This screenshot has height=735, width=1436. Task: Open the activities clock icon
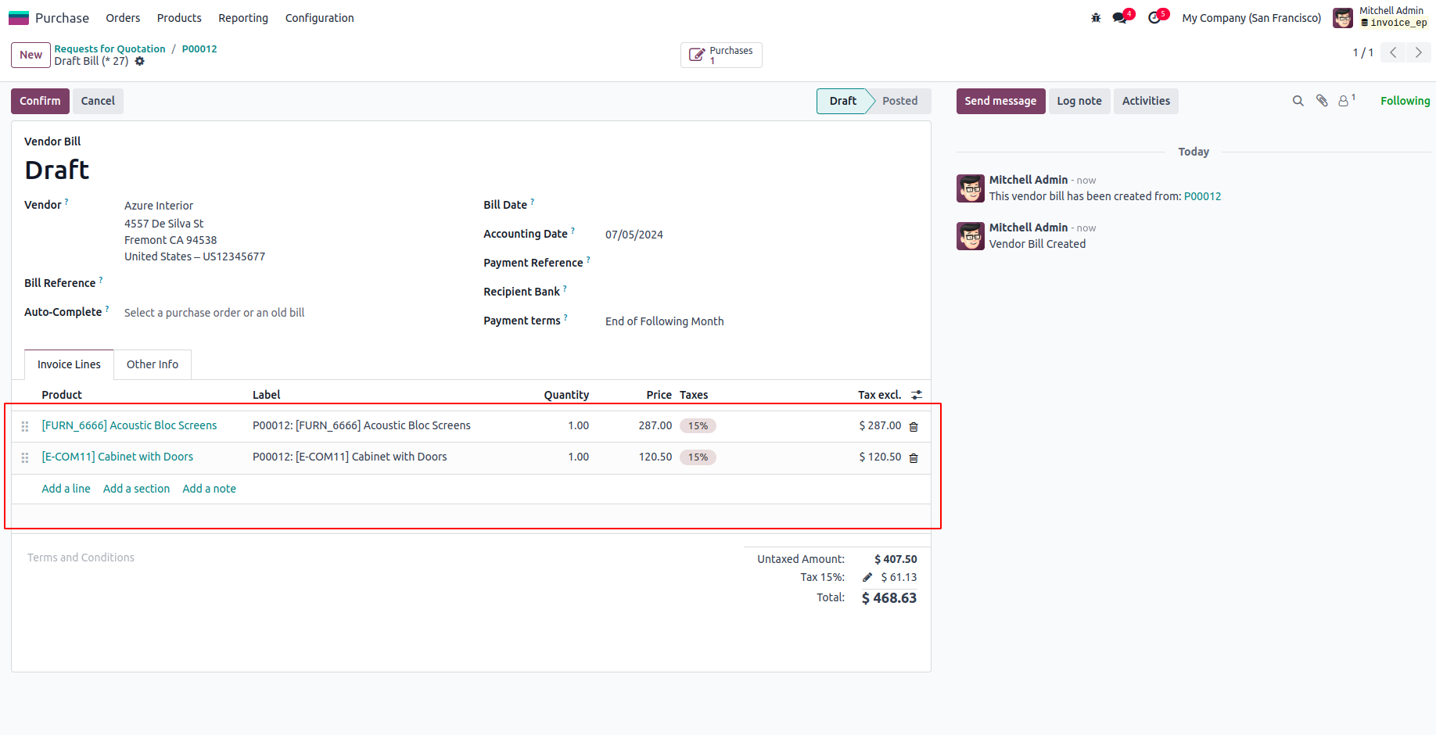click(x=1155, y=18)
